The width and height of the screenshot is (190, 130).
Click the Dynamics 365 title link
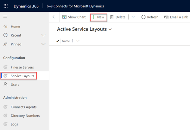click(26, 6)
